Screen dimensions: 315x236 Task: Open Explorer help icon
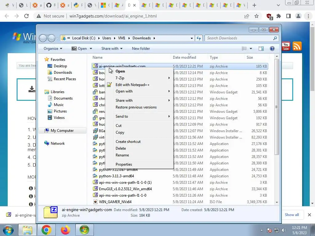[272, 49]
